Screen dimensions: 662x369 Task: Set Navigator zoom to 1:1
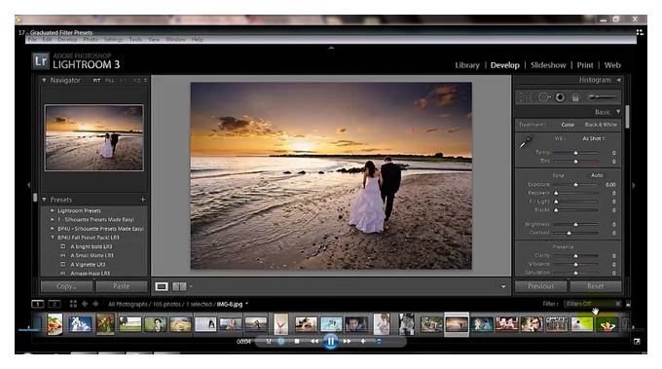pyautogui.click(x=123, y=80)
